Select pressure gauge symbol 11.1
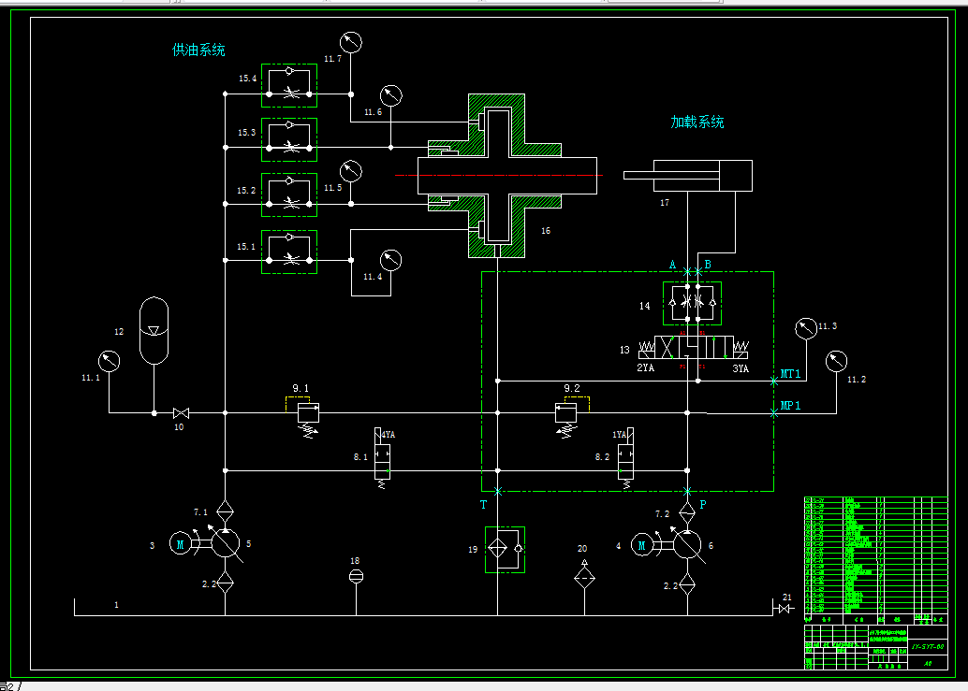This screenshot has width=968, height=691. (110, 361)
